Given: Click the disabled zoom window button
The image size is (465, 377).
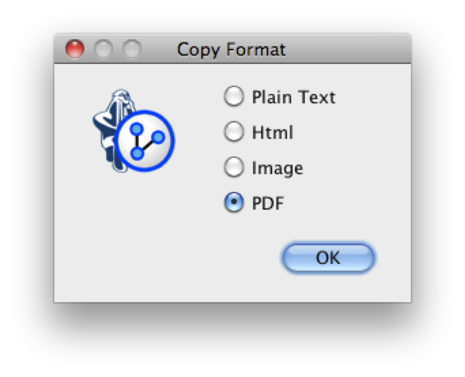Looking at the screenshot, I should click(x=131, y=50).
